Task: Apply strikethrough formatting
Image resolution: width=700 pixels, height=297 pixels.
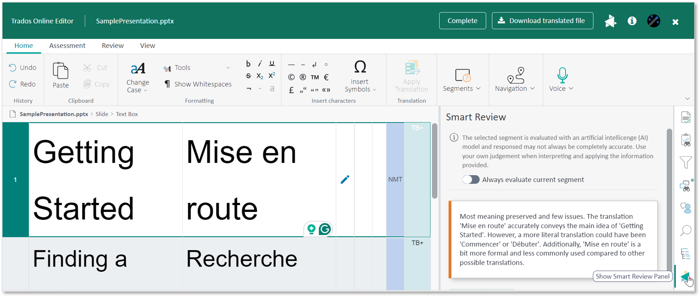Action: point(248,76)
